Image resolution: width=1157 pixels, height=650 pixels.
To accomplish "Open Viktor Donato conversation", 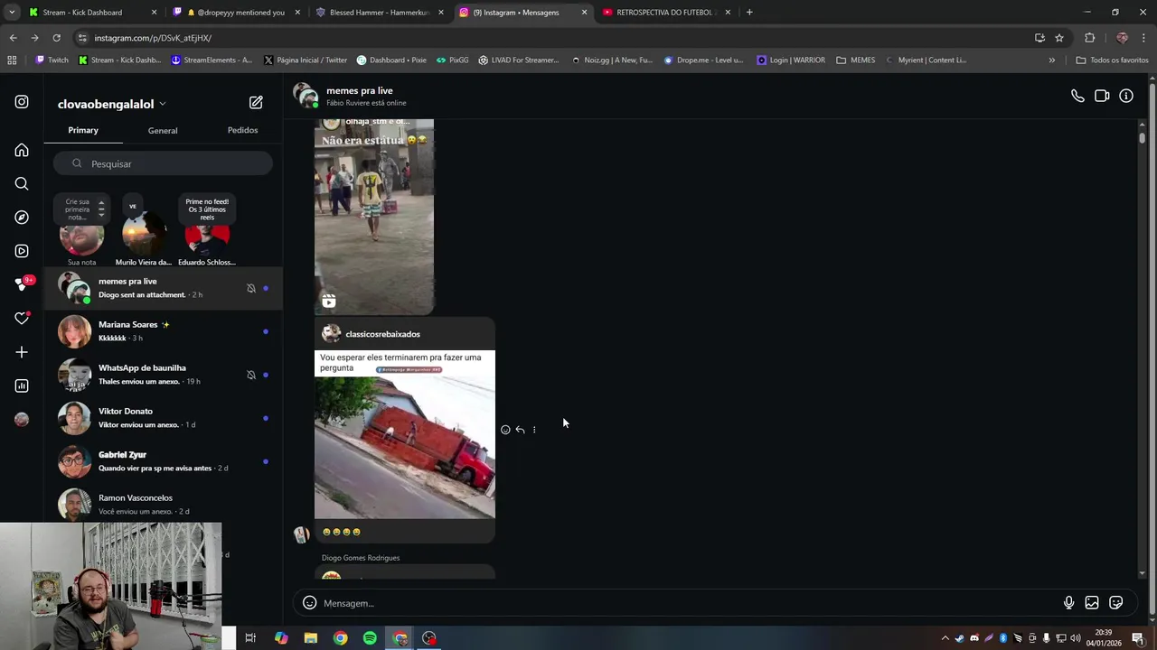I will pos(165,418).
